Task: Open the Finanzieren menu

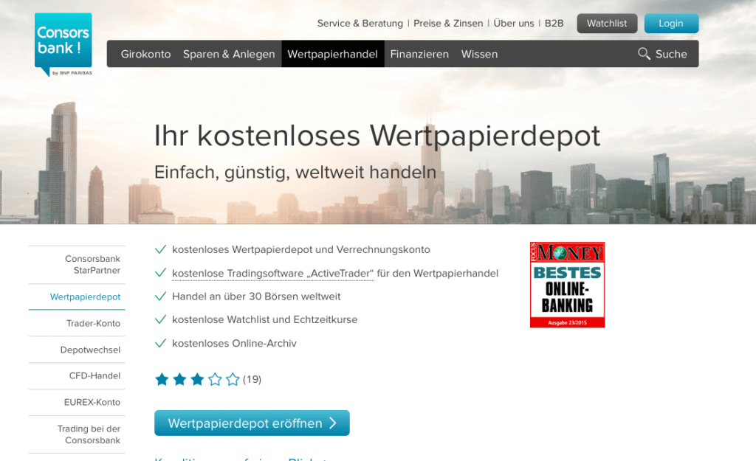Action: tap(419, 54)
